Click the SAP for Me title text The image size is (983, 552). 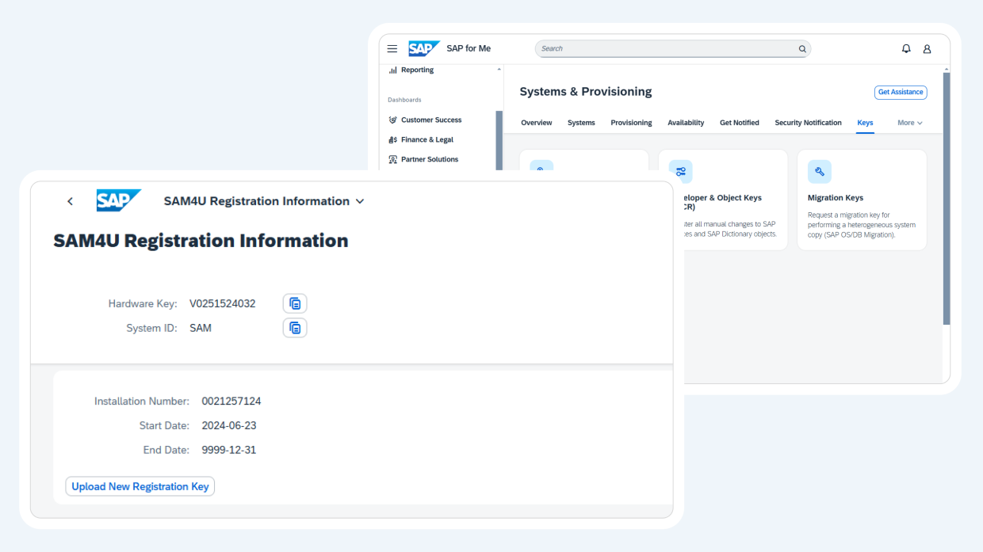tap(469, 49)
